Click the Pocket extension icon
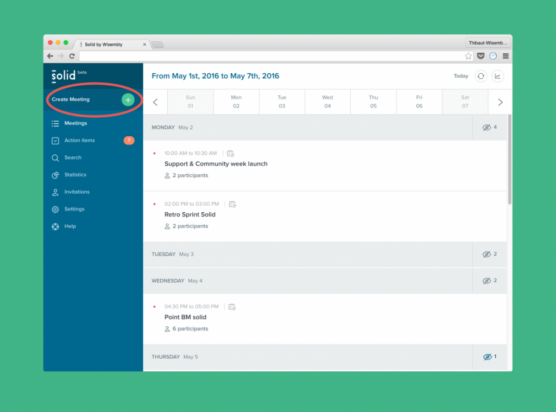The image size is (556, 412). point(481,56)
